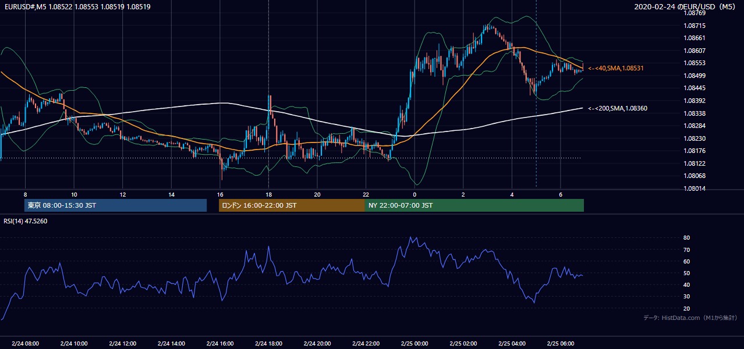Click RSI scale value 30
Viewport: 744px width, 349px height.
[x=686, y=297]
